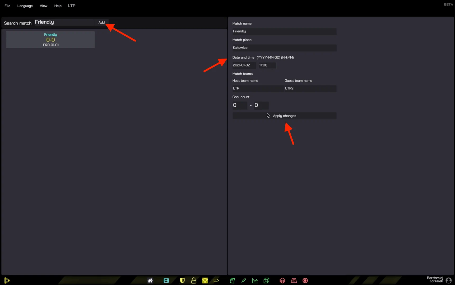Select the green pen drawing icon
The image size is (455, 285).
click(x=244, y=281)
